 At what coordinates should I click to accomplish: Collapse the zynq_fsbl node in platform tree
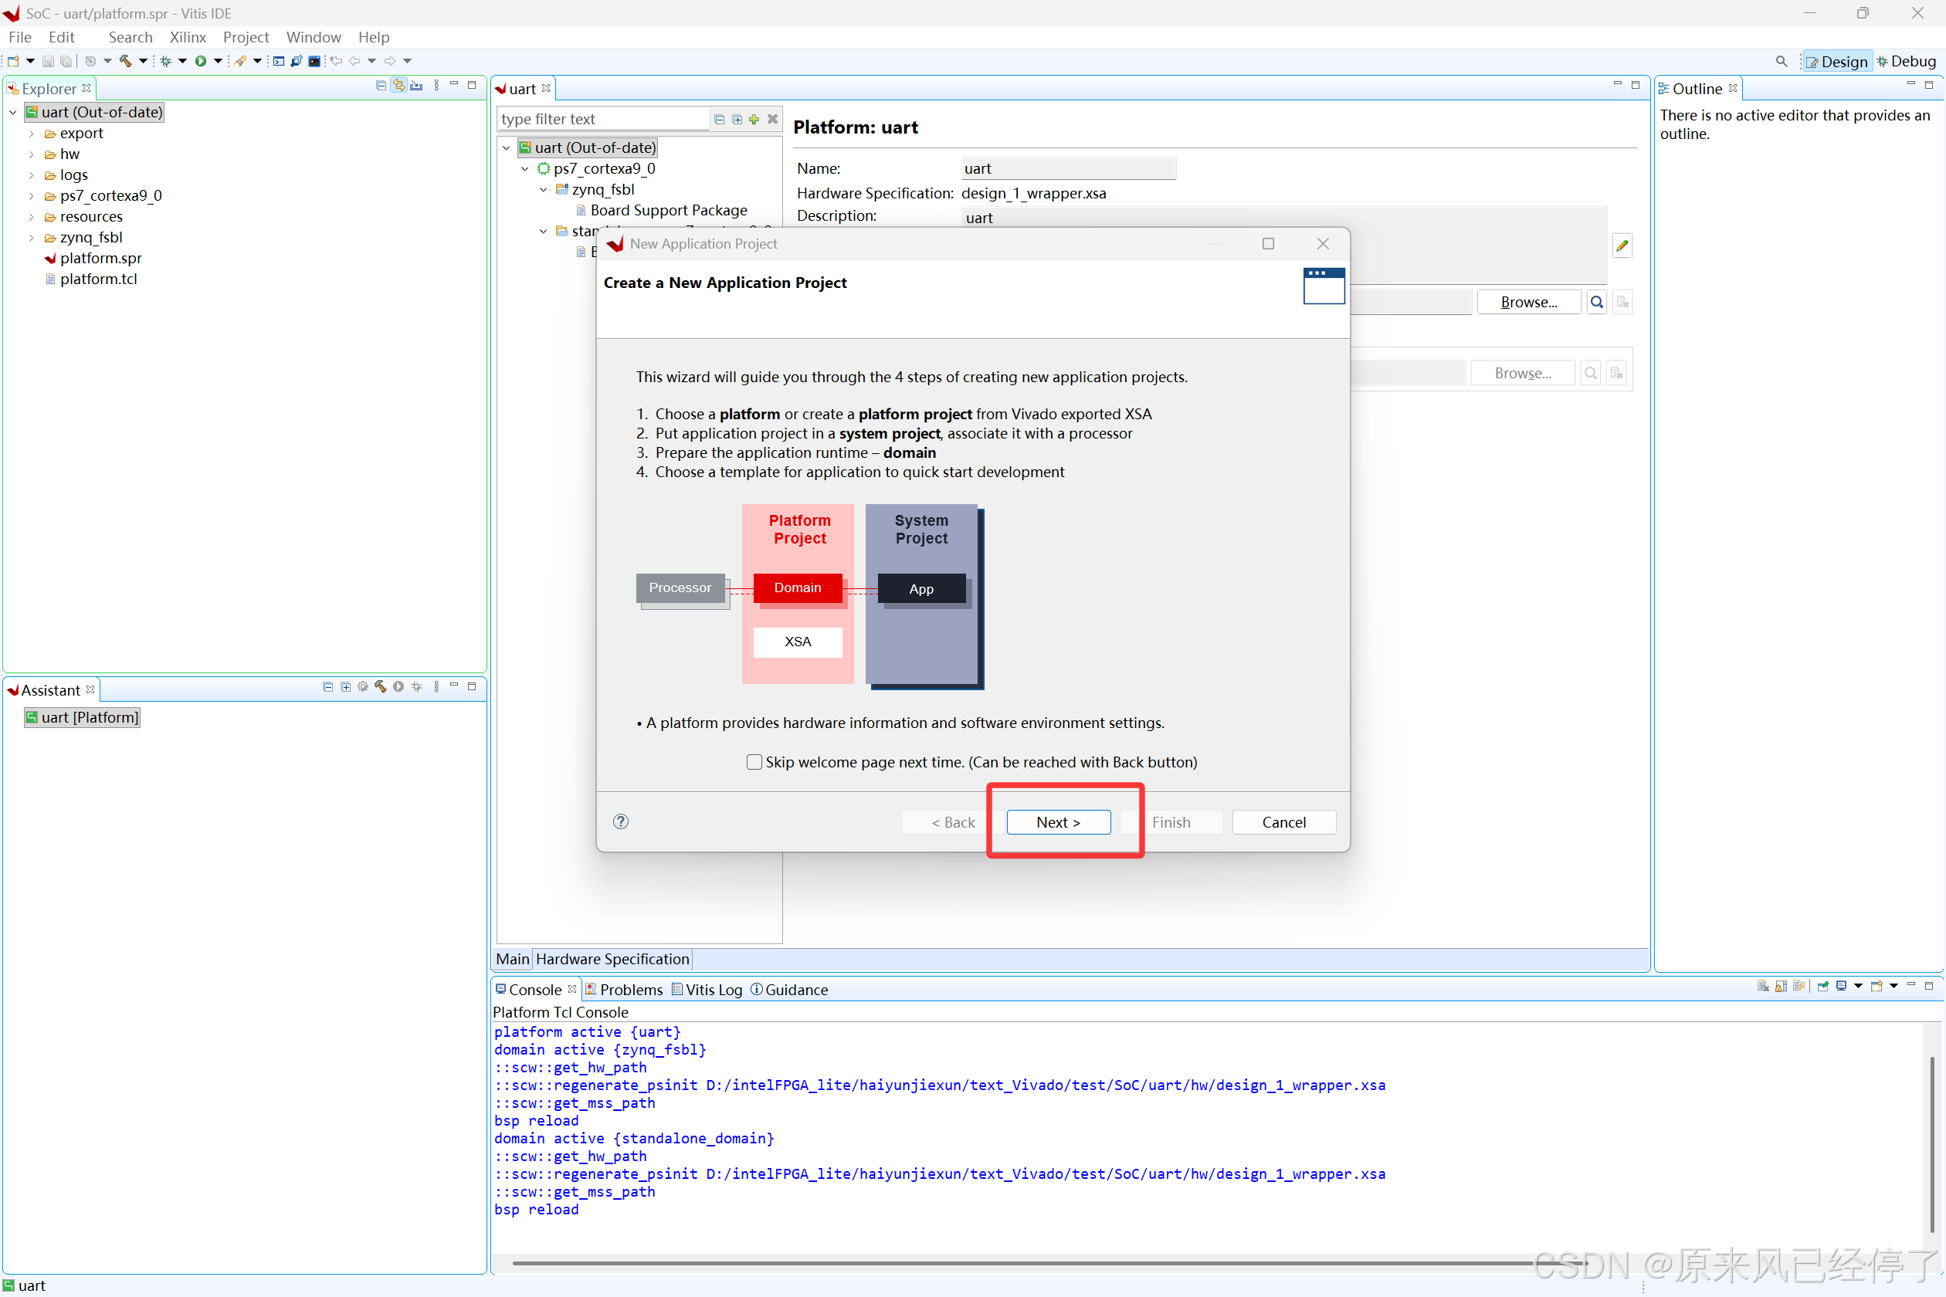(544, 189)
